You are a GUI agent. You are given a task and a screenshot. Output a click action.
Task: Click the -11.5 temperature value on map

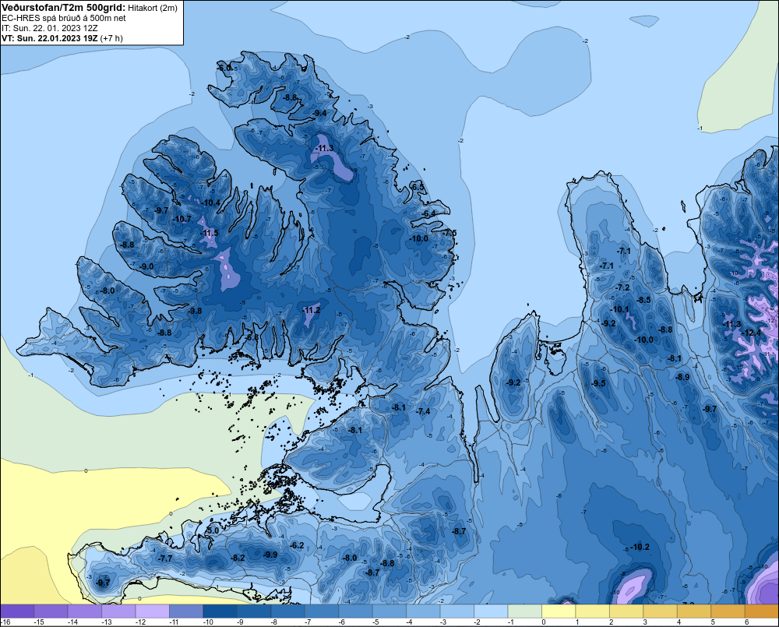(x=209, y=233)
